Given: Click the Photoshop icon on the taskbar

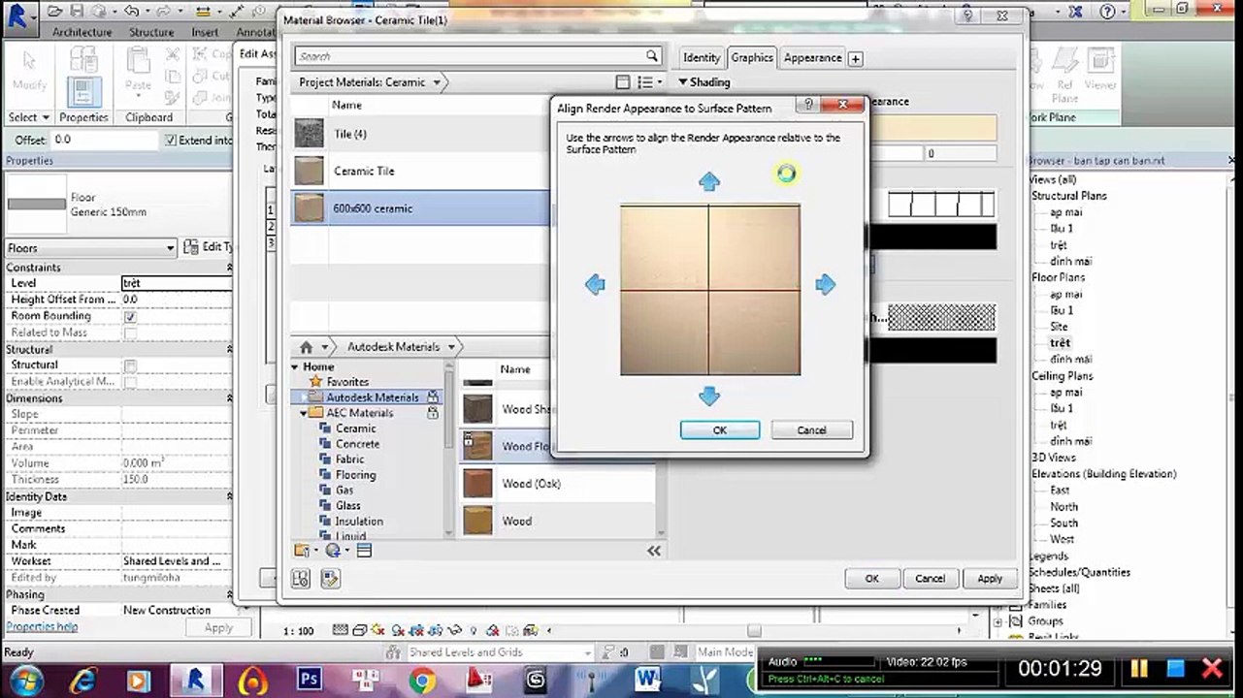Looking at the screenshot, I should [310, 681].
